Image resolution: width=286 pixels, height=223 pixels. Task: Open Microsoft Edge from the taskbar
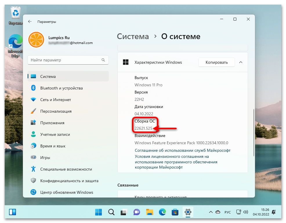[x=162, y=212]
